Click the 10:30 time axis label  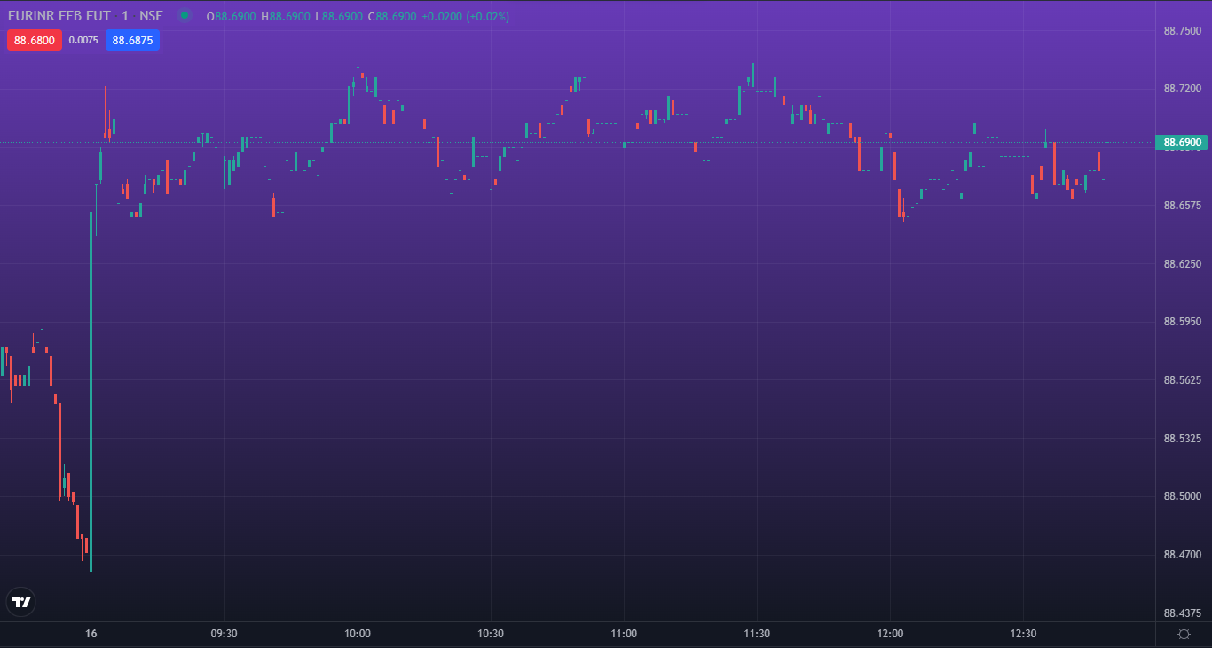(491, 634)
